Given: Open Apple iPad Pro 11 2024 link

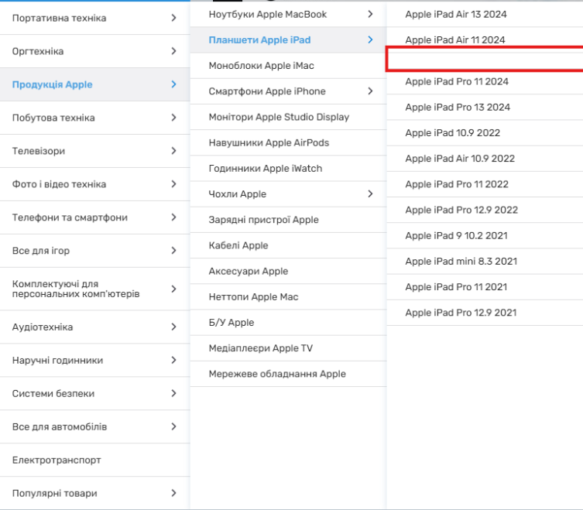Looking at the screenshot, I should tap(457, 81).
